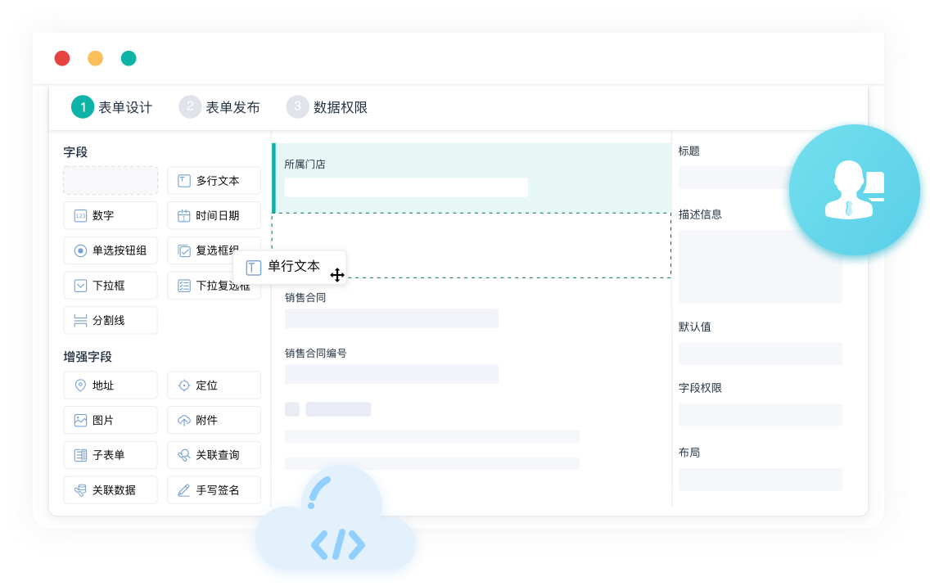Add the 关联查询 field button

(214, 455)
